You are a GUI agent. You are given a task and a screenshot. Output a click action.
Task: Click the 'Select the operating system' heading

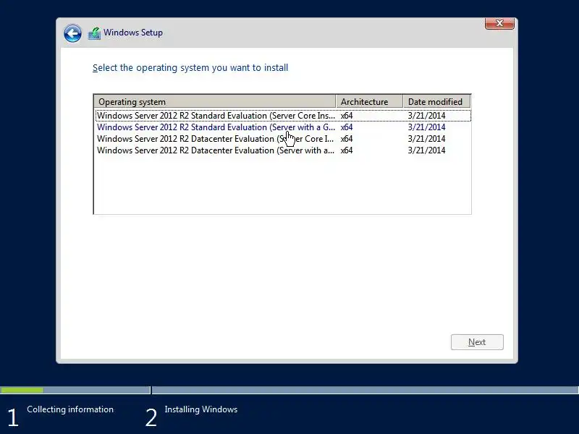click(x=190, y=68)
